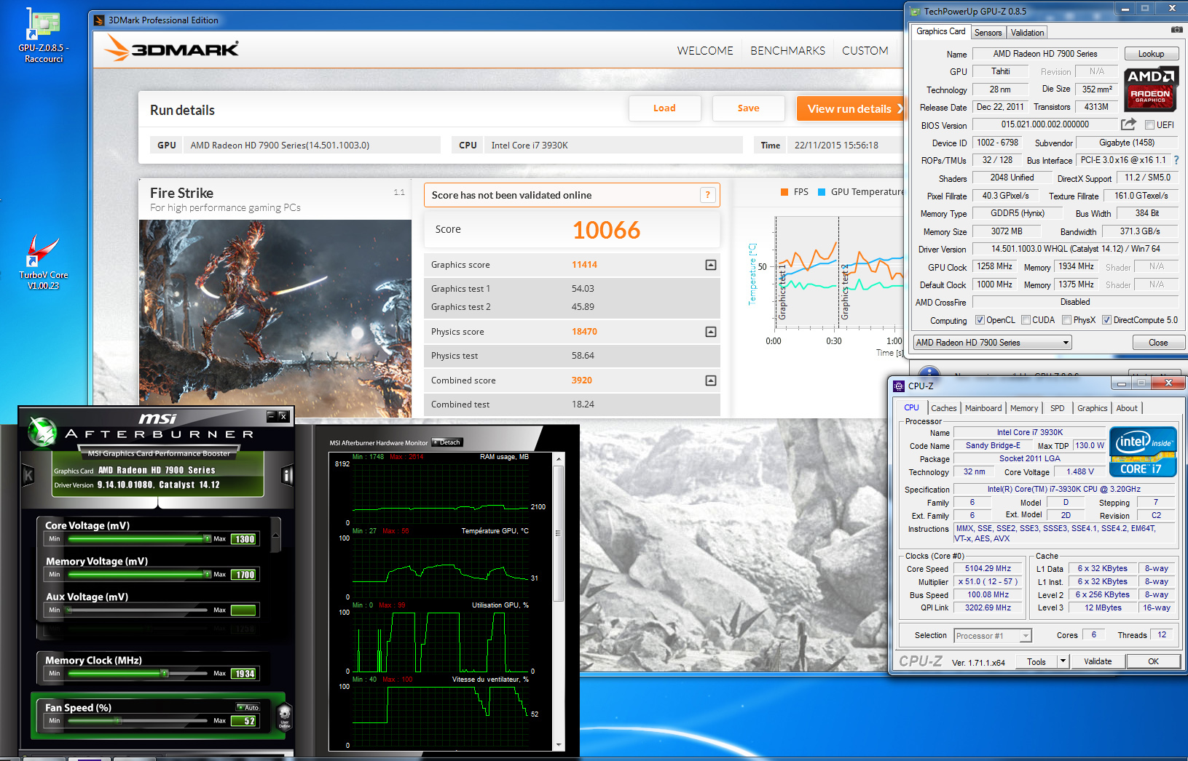1188x761 pixels.
Task: Click the Detach button in Afterburner Hardware Monitor
Action: (447, 442)
